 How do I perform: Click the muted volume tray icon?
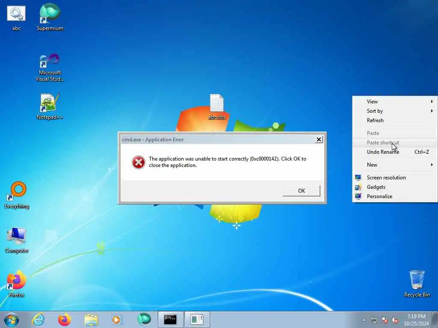point(395,320)
